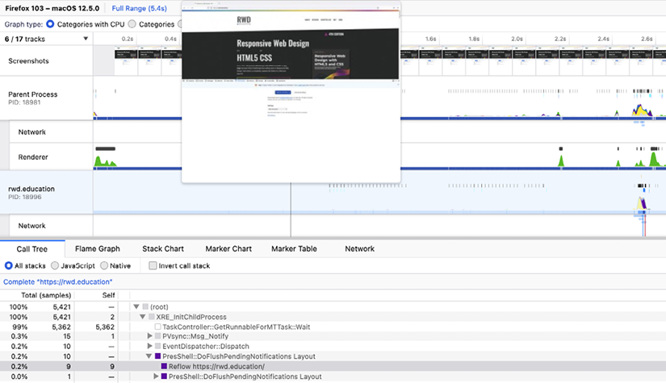This screenshot has width=666, height=383.
Task: Click the Complete "https://rwd.education" breadcrumb
Action: [58, 281]
